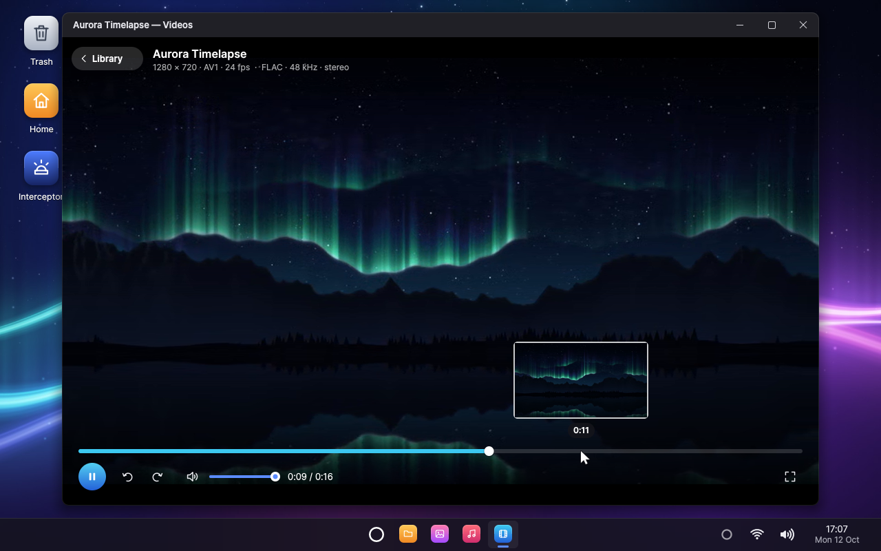Open system volume tray icon
Image resolution: width=881 pixels, height=551 pixels.
point(787,534)
